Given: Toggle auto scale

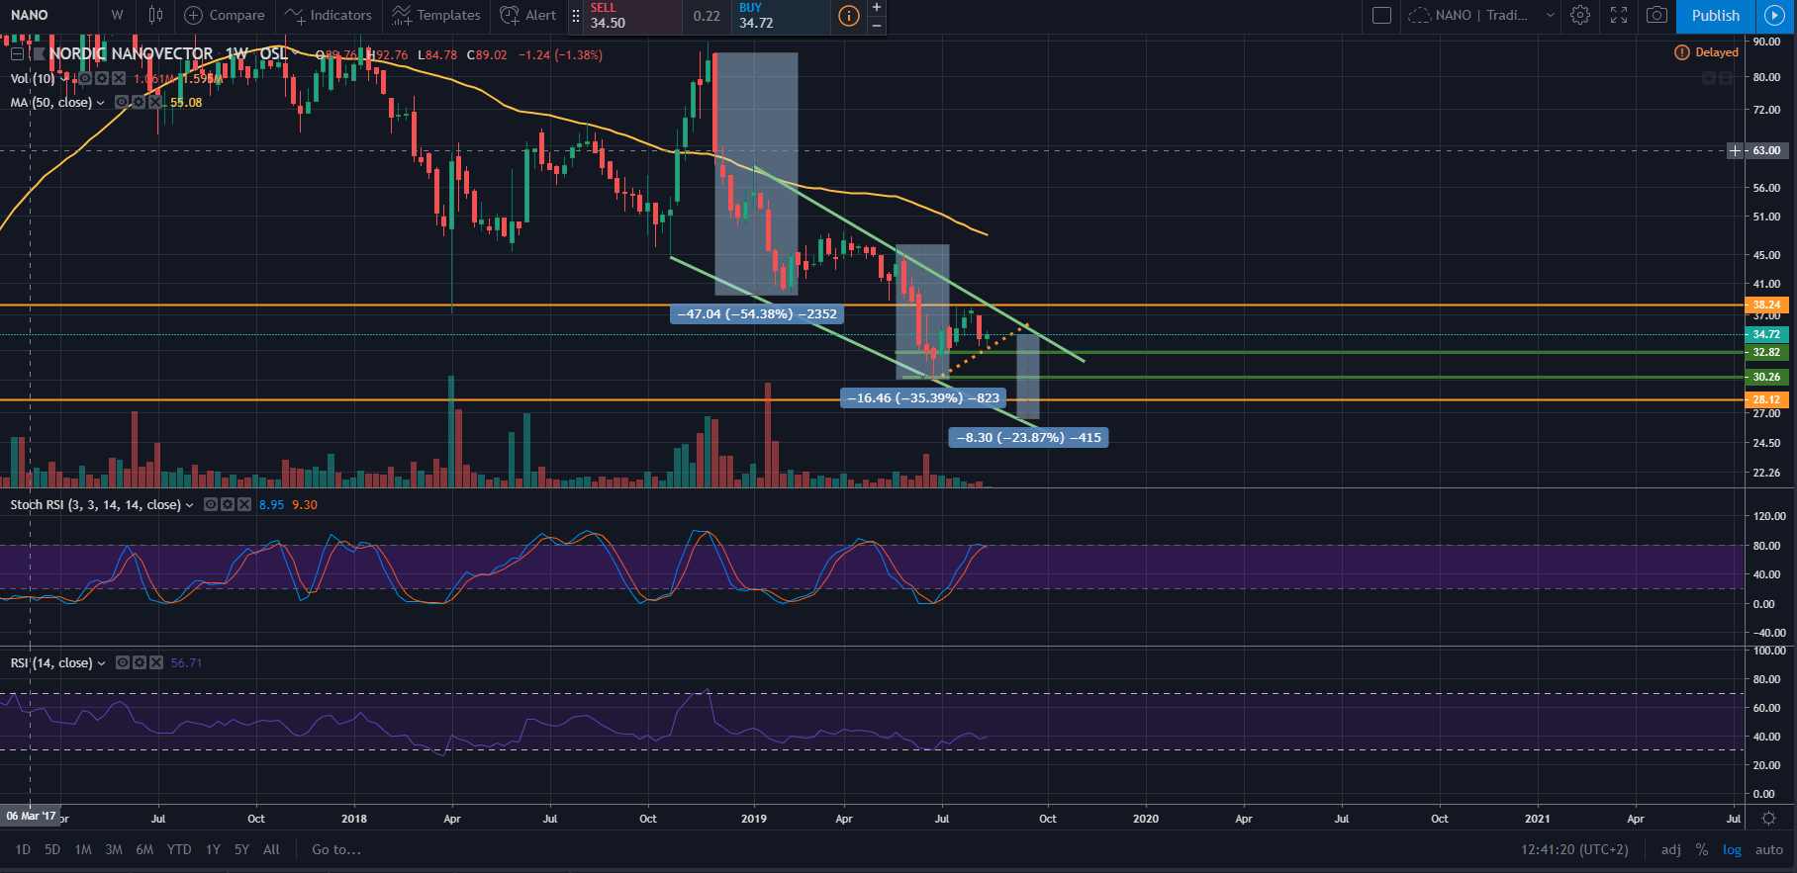Looking at the screenshot, I should click(1769, 849).
